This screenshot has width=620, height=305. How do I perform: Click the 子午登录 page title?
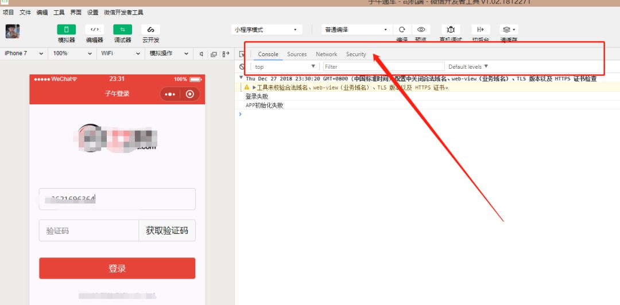coord(117,93)
